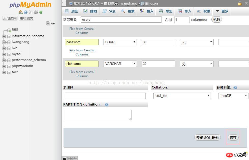This screenshot has height=160, width=249.
Task: Focus the 数据表名 users input field
Action: pos(121,20)
